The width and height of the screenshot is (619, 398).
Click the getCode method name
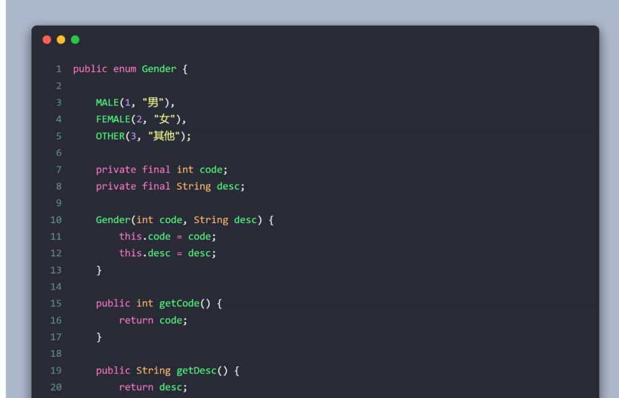179,303
